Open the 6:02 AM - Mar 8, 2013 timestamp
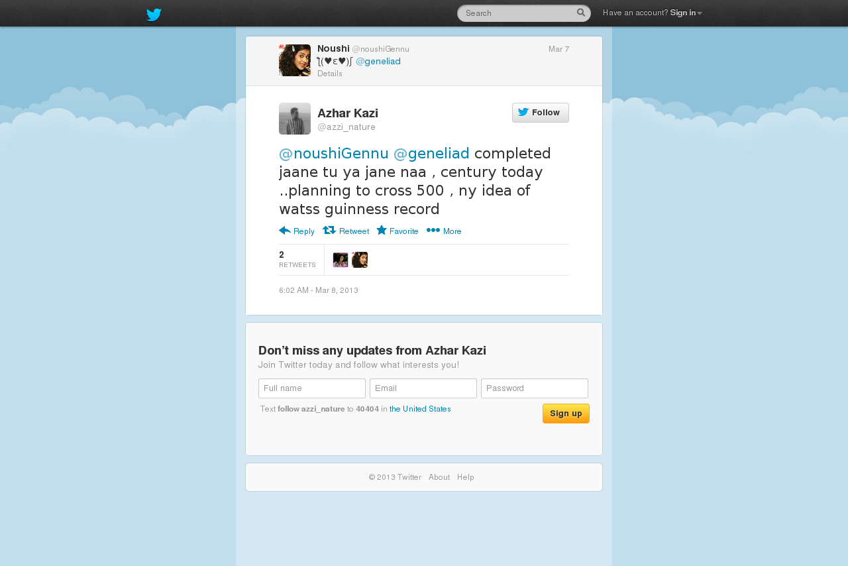This screenshot has height=566, width=848. tap(319, 290)
